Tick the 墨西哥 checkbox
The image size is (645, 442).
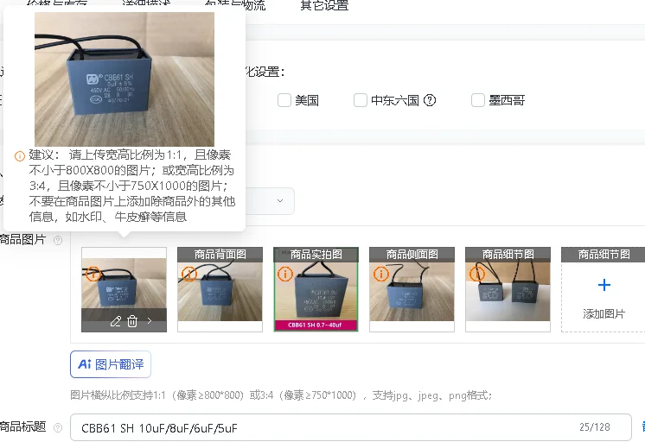(477, 100)
